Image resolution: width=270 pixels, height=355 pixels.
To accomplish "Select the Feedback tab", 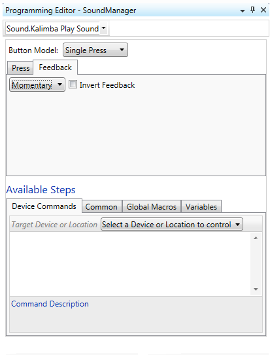I will (x=56, y=67).
